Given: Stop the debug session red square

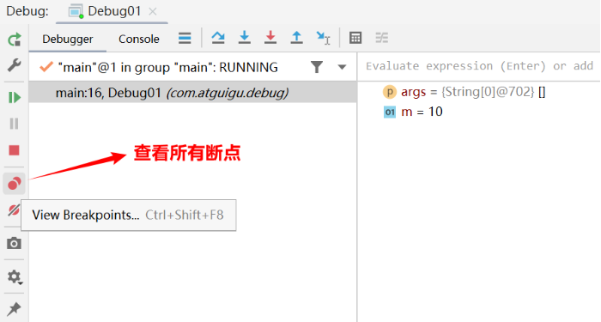Looking at the screenshot, I should tap(15, 150).
